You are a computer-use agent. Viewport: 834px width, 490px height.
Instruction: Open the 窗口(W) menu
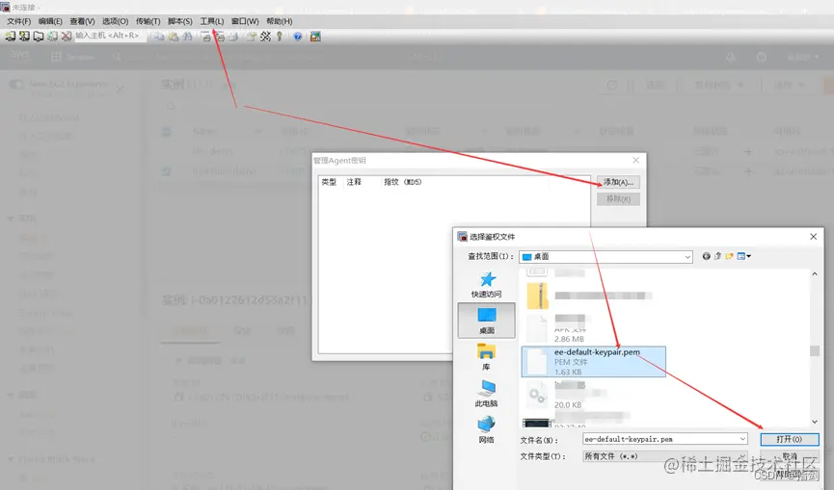coord(245,21)
